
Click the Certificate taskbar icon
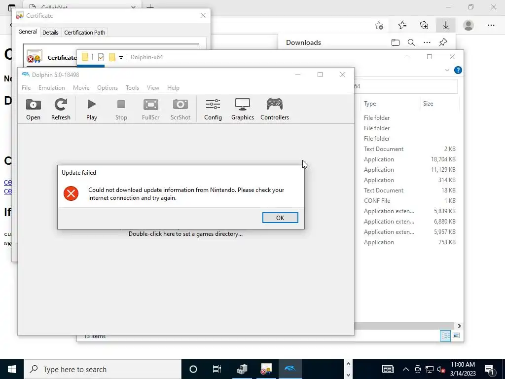[266, 369]
